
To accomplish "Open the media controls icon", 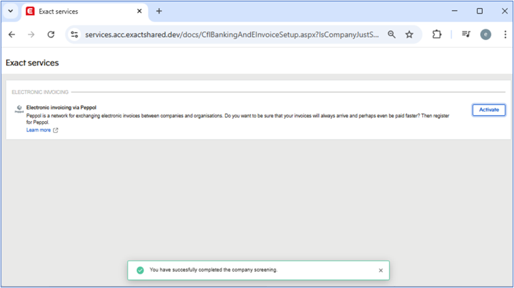I will tap(466, 34).
